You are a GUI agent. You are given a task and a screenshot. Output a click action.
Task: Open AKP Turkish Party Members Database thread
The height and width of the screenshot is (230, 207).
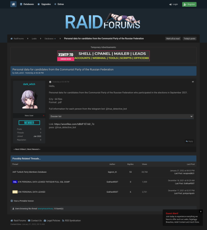(29, 172)
